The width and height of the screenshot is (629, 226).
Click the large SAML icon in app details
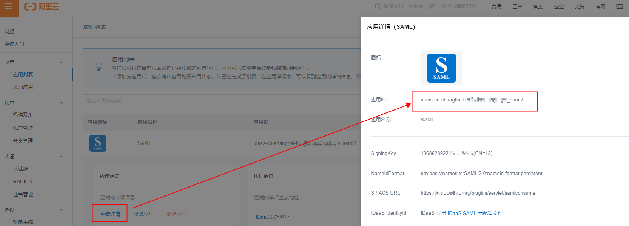click(441, 68)
